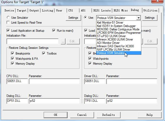Screen dimensions: 165x121
Task: Click the DP51.DLL Dialog DLL field
Action: click(x=17, y=101)
